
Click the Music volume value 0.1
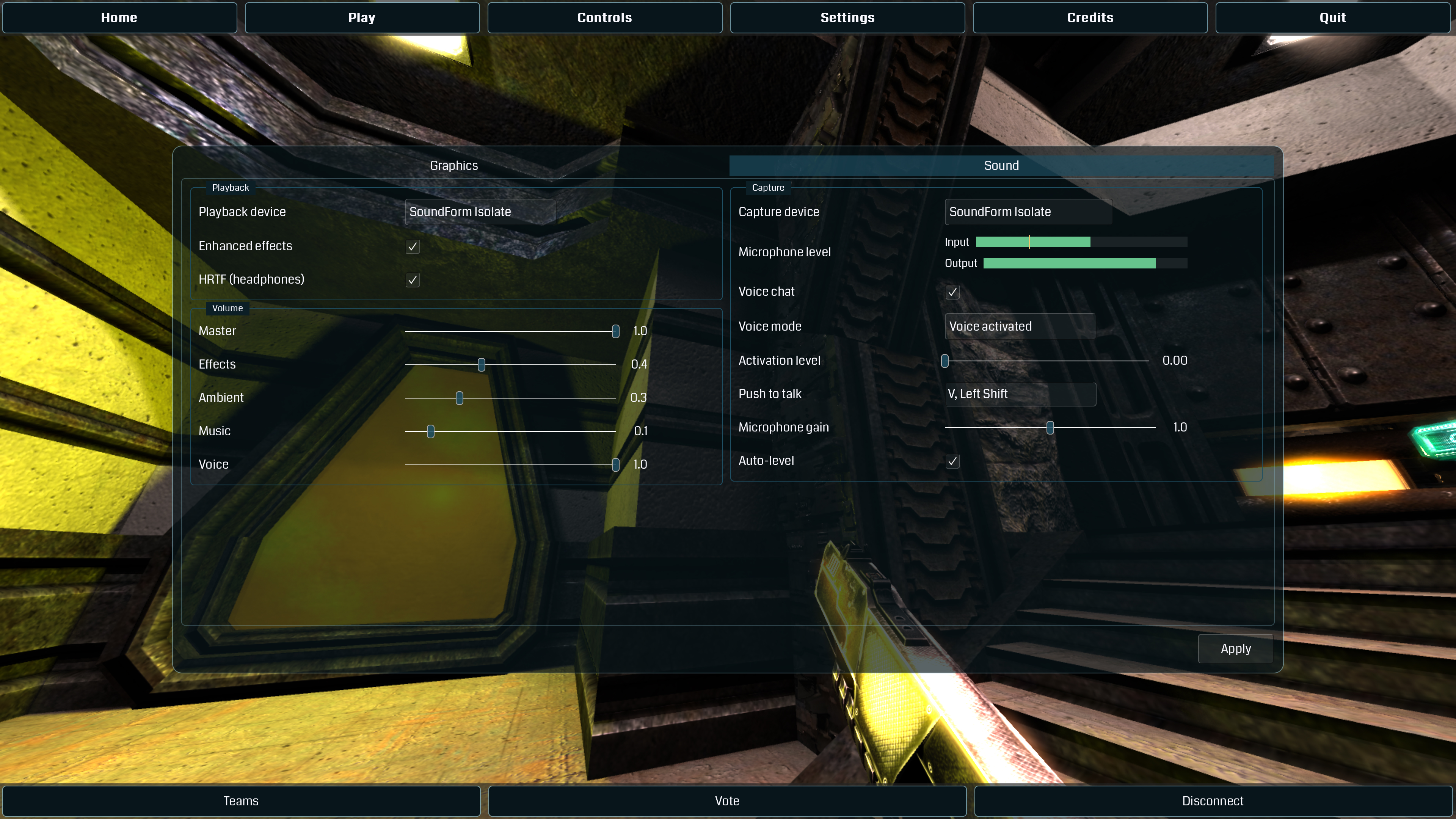click(x=641, y=431)
